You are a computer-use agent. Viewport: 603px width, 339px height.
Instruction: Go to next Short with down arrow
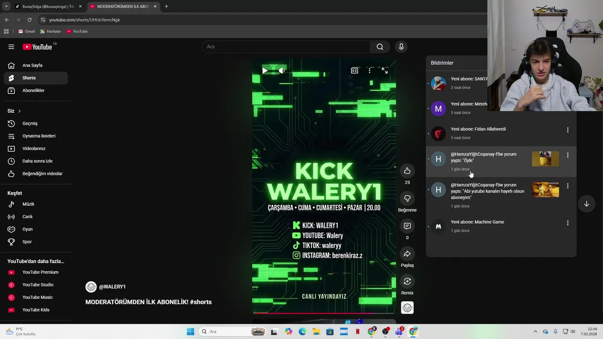pos(587,204)
